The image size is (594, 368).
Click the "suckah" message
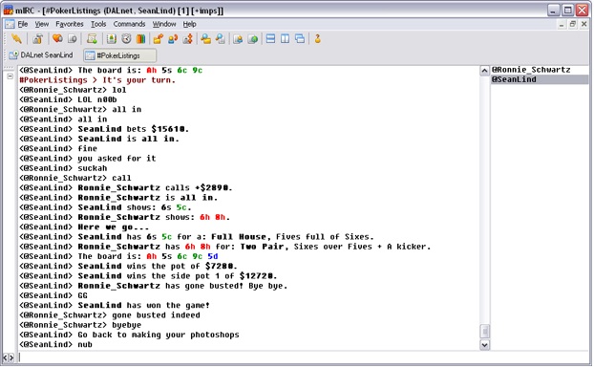coord(93,168)
